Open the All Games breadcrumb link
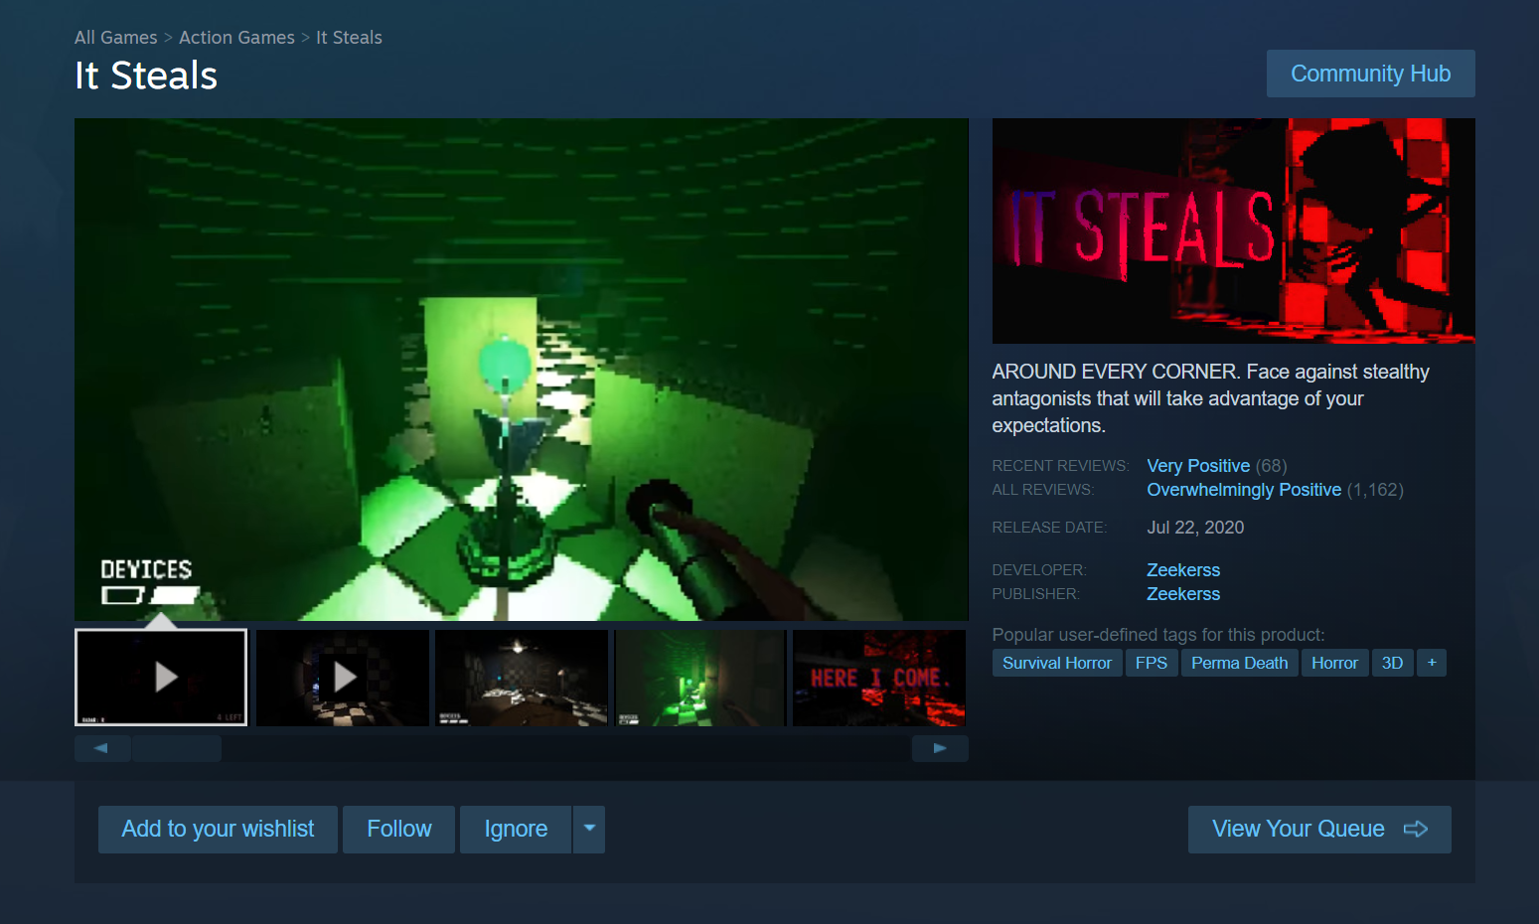1539x924 pixels. [115, 38]
